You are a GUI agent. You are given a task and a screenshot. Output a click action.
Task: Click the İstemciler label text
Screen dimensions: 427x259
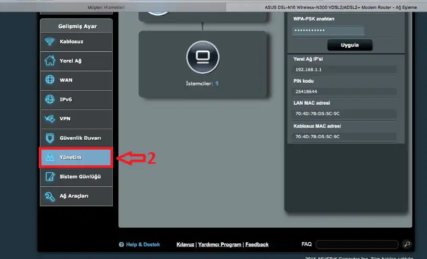199,83
